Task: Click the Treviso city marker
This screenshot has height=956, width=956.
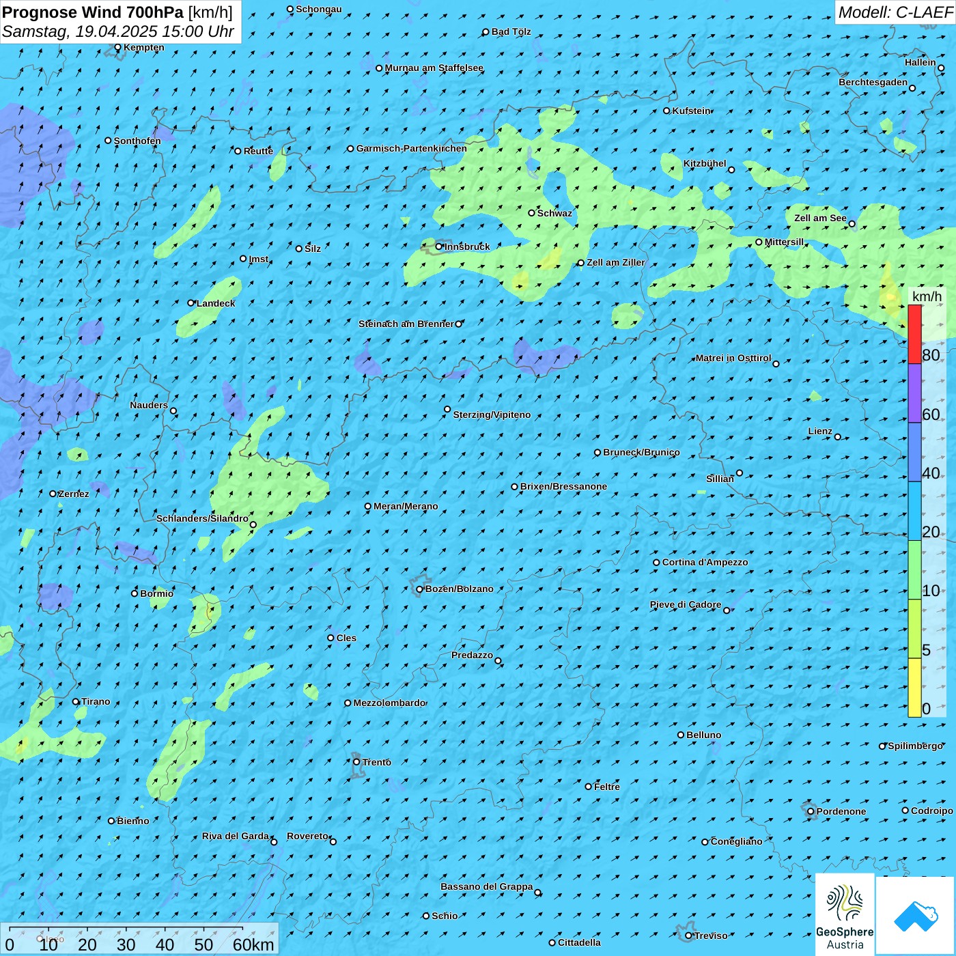Action: (x=688, y=936)
